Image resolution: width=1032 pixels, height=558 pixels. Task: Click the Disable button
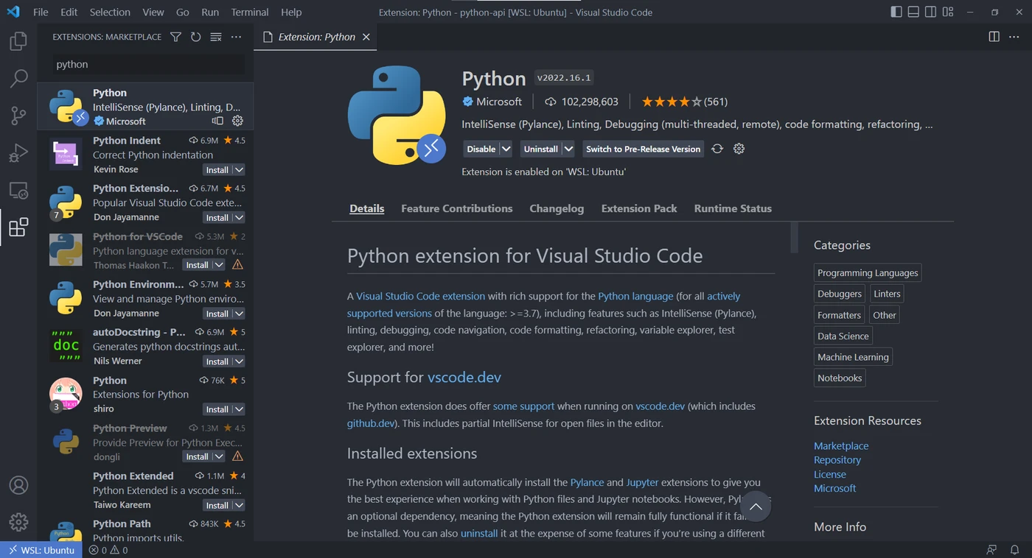[481, 149]
